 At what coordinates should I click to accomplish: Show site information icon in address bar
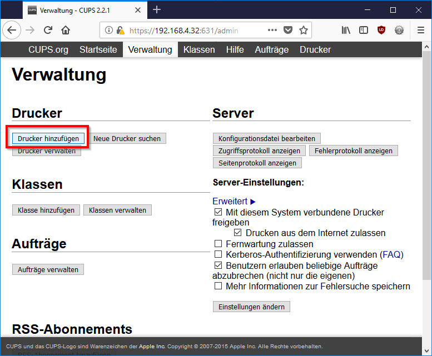pos(109,30)
